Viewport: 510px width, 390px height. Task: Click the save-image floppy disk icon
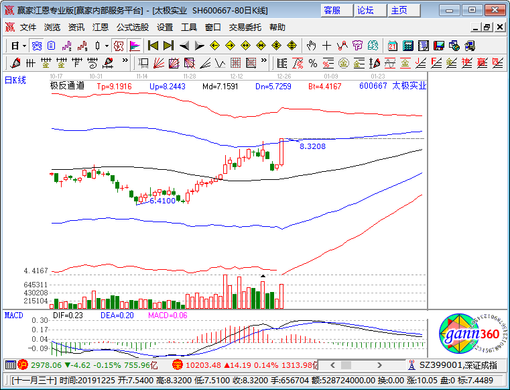439,46
